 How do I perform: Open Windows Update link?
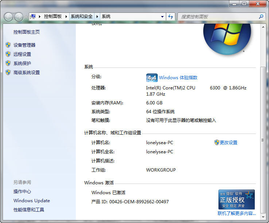32,200
